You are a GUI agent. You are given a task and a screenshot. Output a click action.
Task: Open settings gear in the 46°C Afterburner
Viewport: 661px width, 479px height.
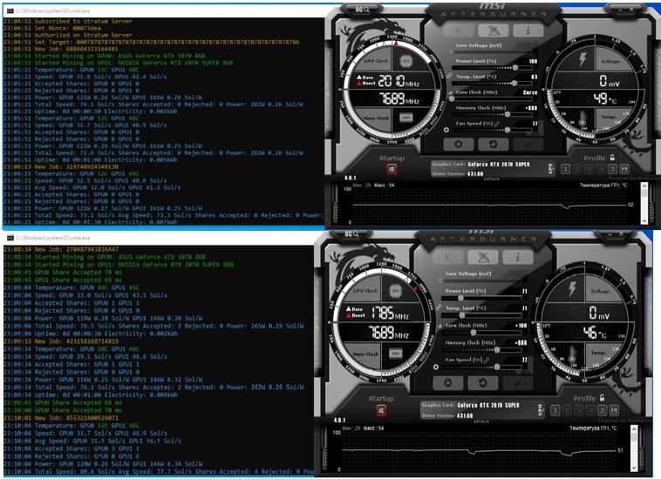[x=447, y=383]
